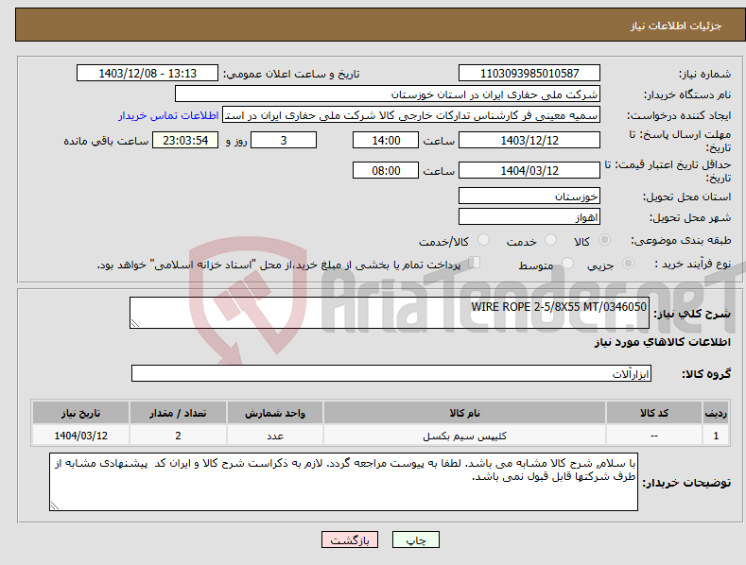
Task: Click the announcement date field 1403/12/08 - 13:13
Action: [147, 74]
